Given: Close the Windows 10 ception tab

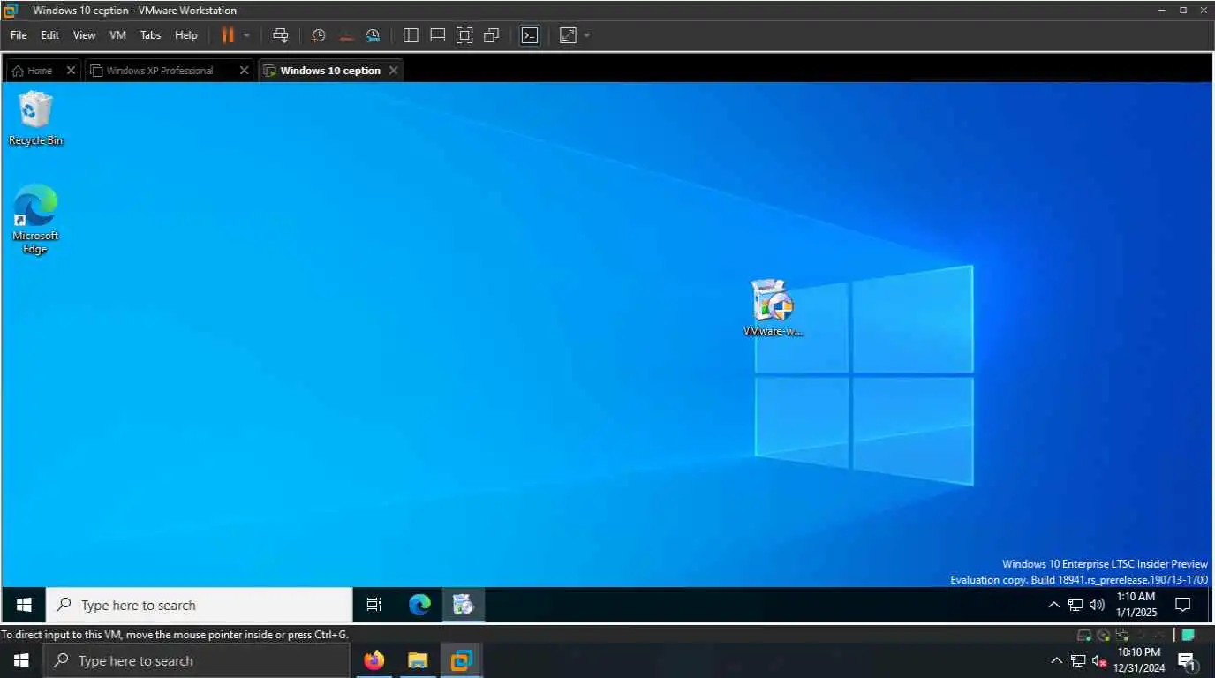Looking at the screenshot, I should (x=393, y=71).
